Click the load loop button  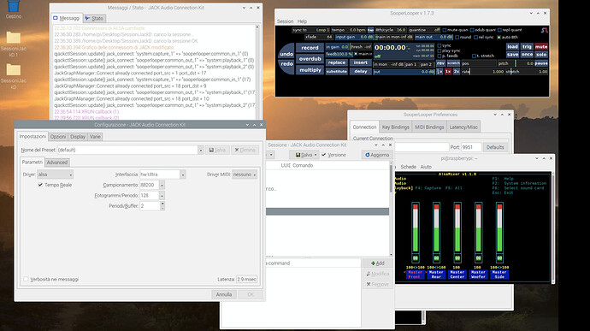[512, 47]
